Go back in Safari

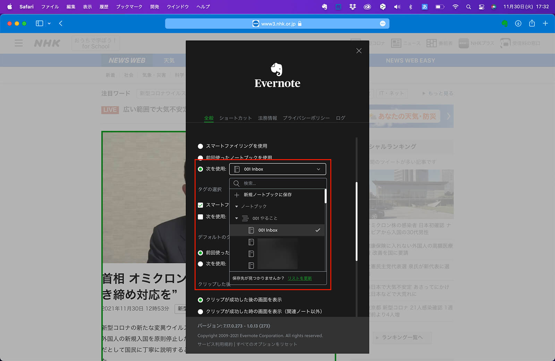(x=61, y=23)
